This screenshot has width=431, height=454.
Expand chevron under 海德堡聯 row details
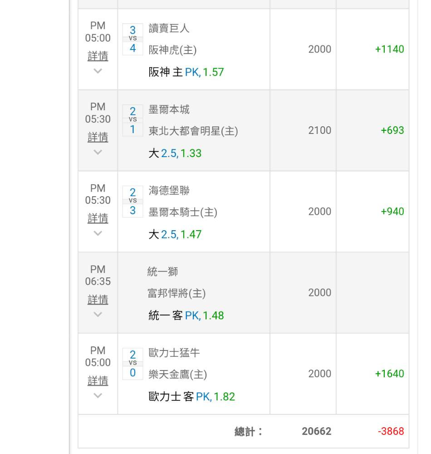(98, 233)
